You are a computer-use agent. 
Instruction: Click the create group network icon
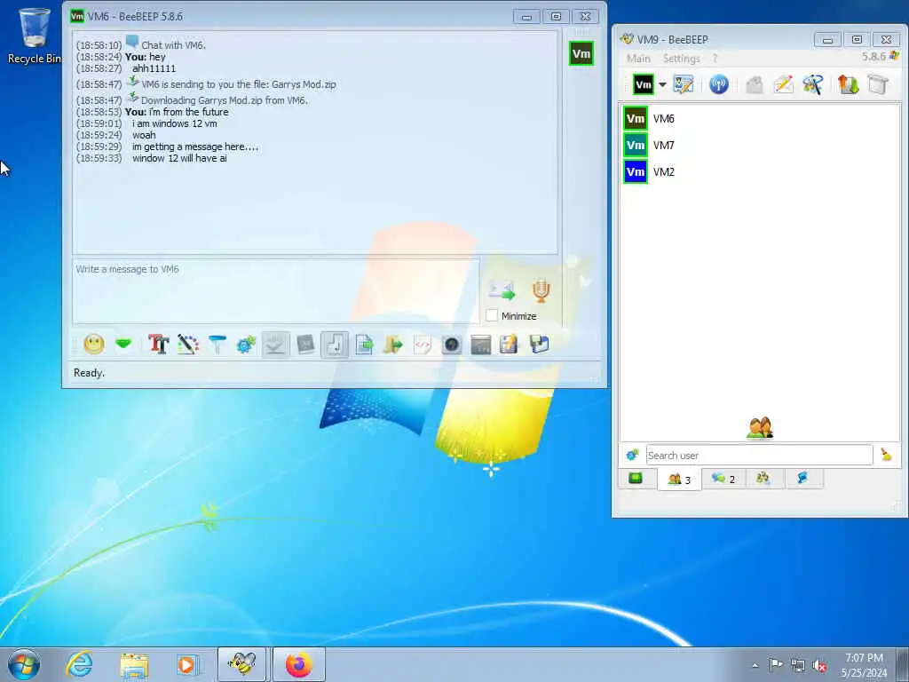point(813,84)
